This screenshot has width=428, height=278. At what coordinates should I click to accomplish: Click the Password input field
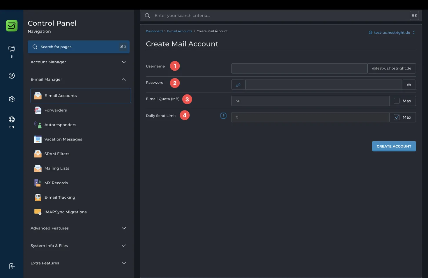point(323,85)
